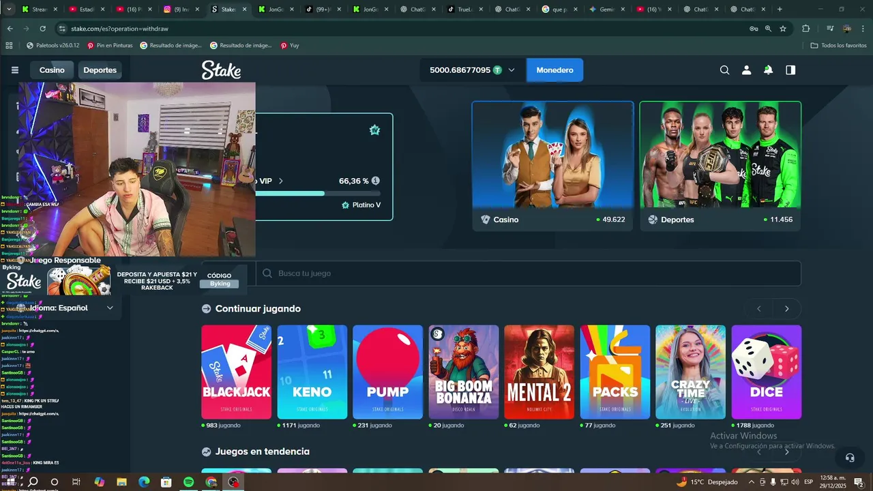Click the VIP progress bar

(x=318, y=193)
